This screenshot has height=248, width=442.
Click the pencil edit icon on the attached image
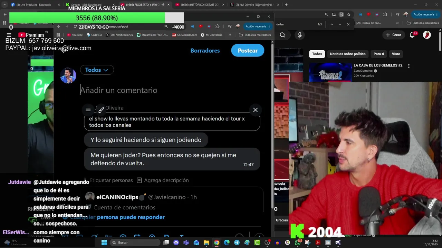coord(101,110)
